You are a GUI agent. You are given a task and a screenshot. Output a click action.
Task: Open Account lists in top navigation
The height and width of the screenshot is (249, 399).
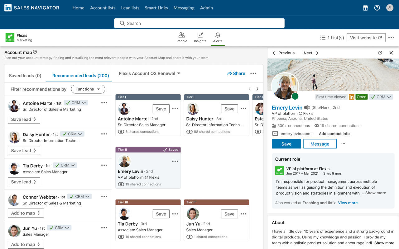pos(103,8)
